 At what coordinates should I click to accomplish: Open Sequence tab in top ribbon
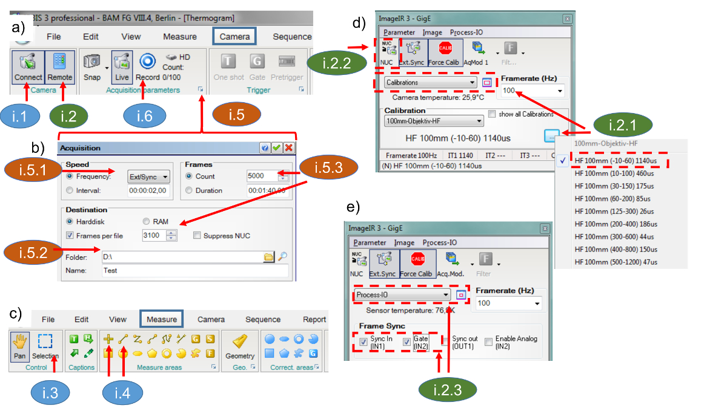click(x=292, y=36)
